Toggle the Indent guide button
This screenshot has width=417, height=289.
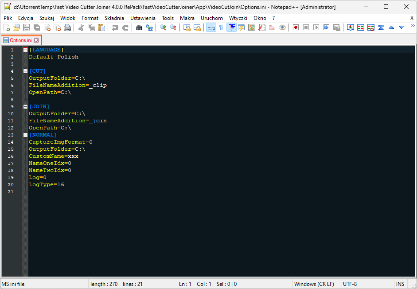[232, 27]
